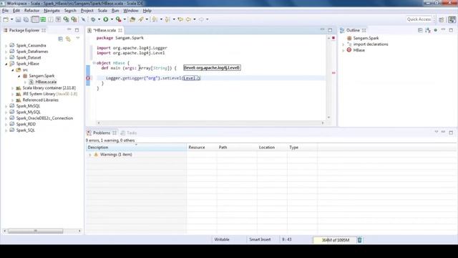Toggle Link with Editor in Package Explorer
458x258 pixels.
coord(68,39)
